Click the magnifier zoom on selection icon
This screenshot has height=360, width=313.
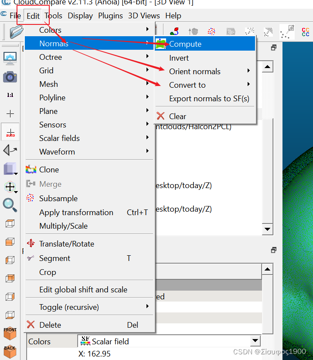tap(10, 205)
